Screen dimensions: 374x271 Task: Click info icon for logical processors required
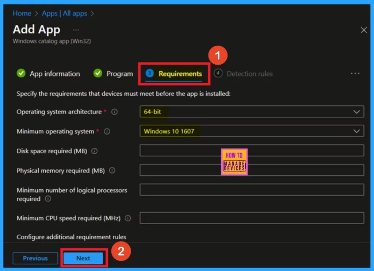point(48,199)
